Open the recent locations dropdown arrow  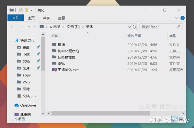(x=29, y=27)
